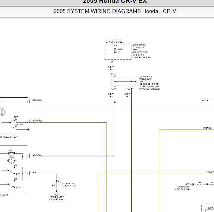Screen dimensions: 214x212
Task: Click the "DOOR" switch position label
Action: (20, 124)
